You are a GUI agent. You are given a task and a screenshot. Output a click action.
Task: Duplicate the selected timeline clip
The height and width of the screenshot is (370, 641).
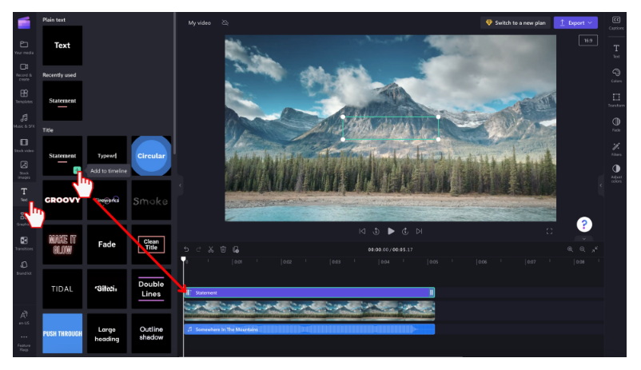point(236,249)
